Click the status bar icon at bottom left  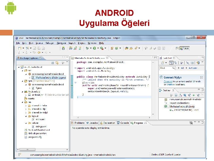click(x=20, y=155)
